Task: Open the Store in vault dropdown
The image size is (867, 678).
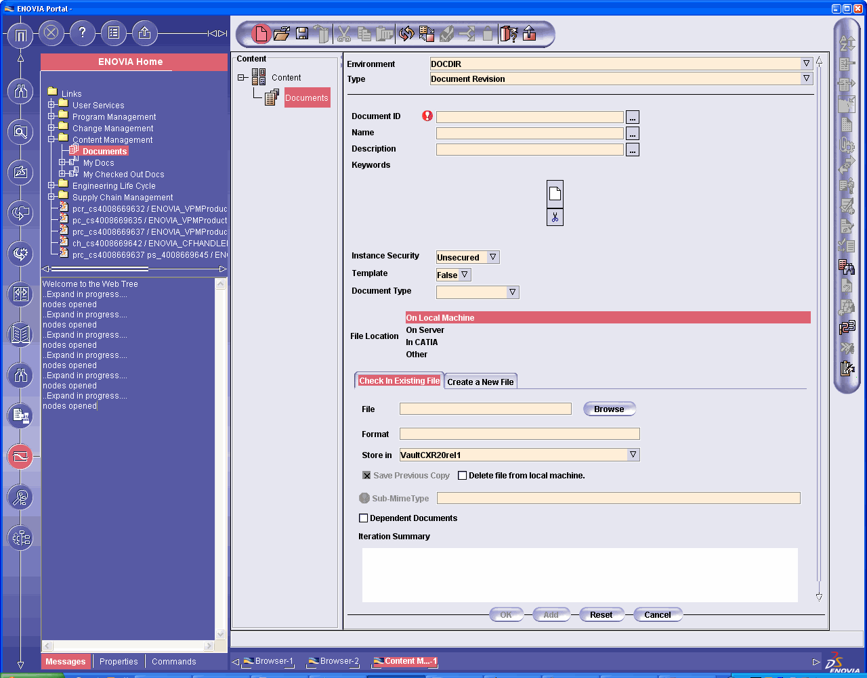Action: [x=633, y=455]
